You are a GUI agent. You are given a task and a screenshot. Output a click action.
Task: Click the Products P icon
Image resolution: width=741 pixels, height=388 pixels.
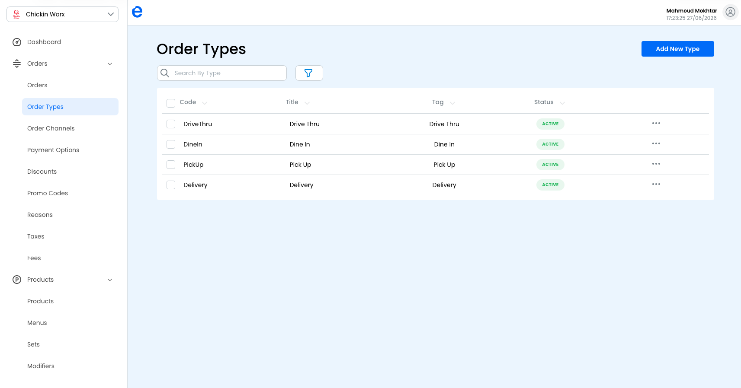coord(17,280)
